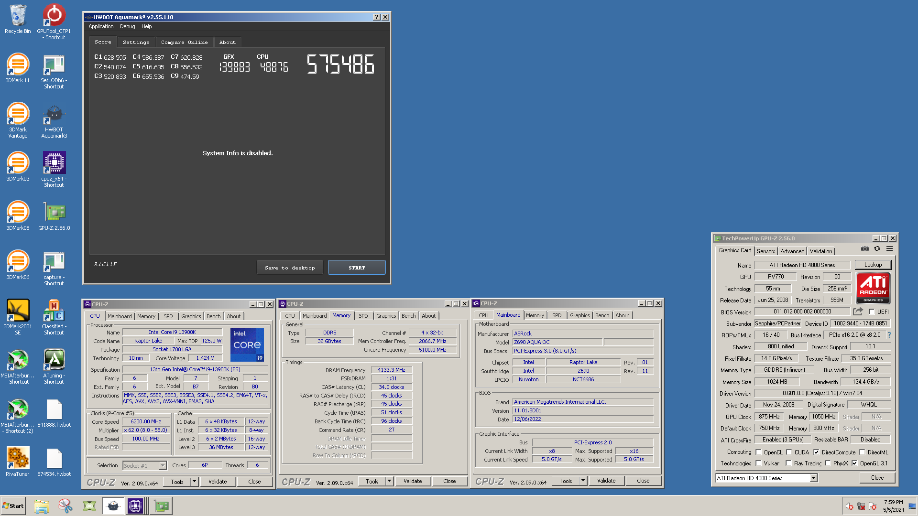
Task: Open capture shortcut icon
Action: (x=54, y=268)
